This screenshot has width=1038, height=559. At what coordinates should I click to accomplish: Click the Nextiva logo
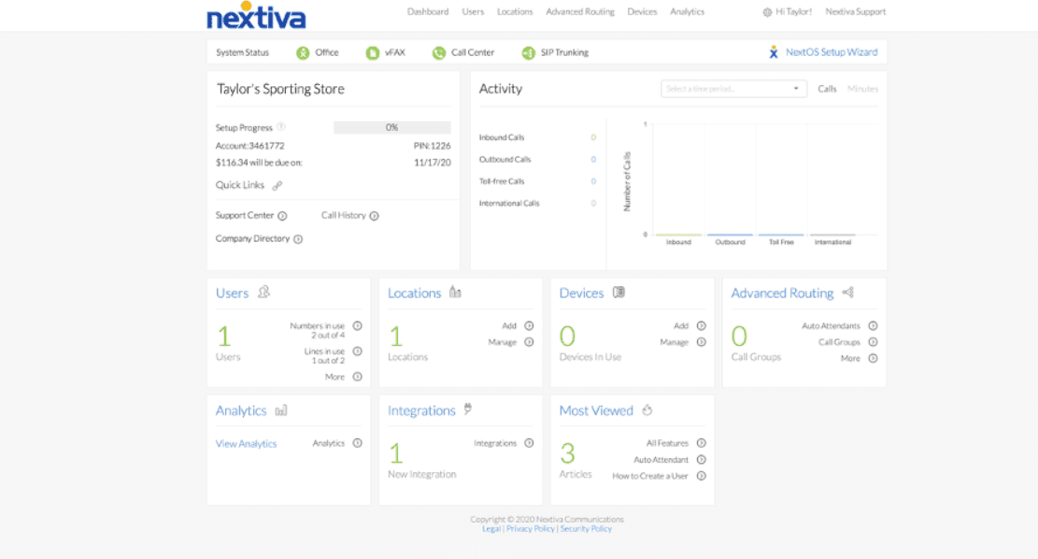[256, 16]
